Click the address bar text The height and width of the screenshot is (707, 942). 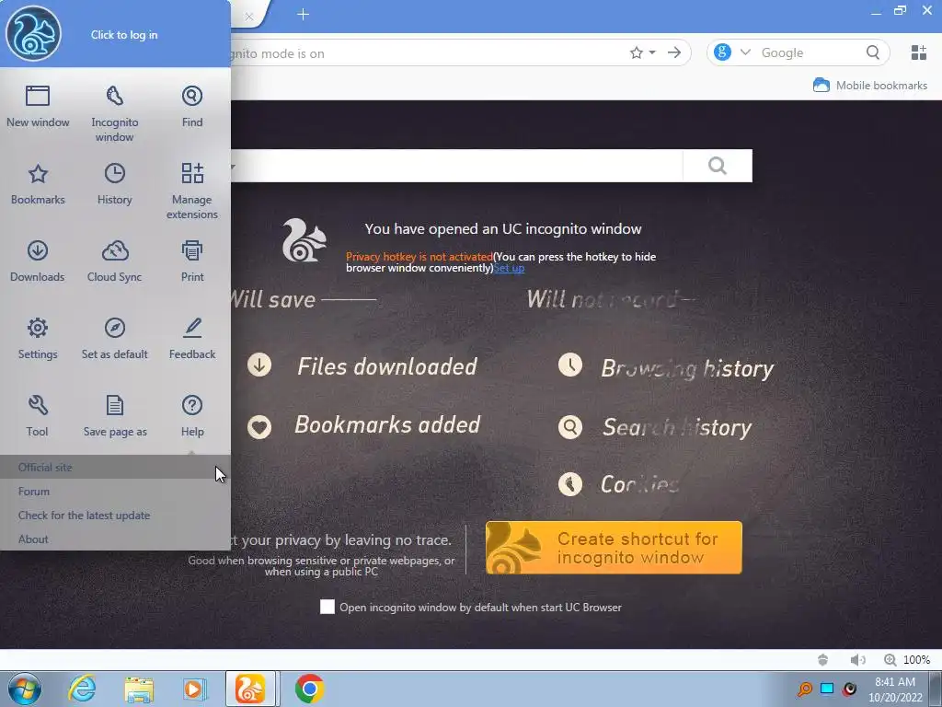278,53
